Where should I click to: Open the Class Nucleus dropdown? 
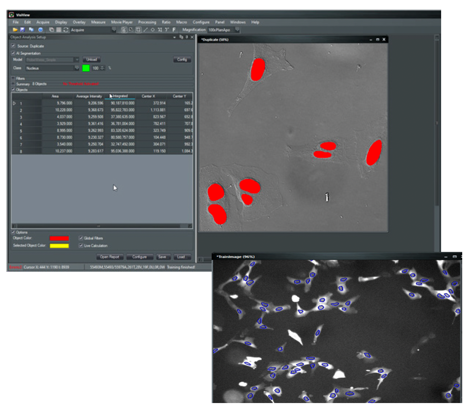(76, 68)
